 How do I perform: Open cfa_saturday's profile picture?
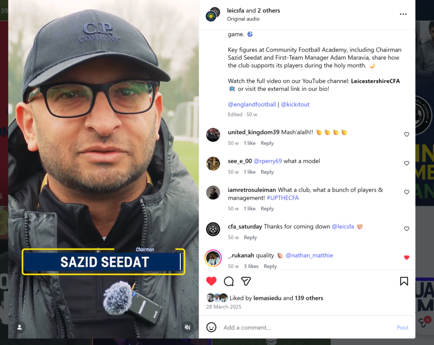(213, 229)
